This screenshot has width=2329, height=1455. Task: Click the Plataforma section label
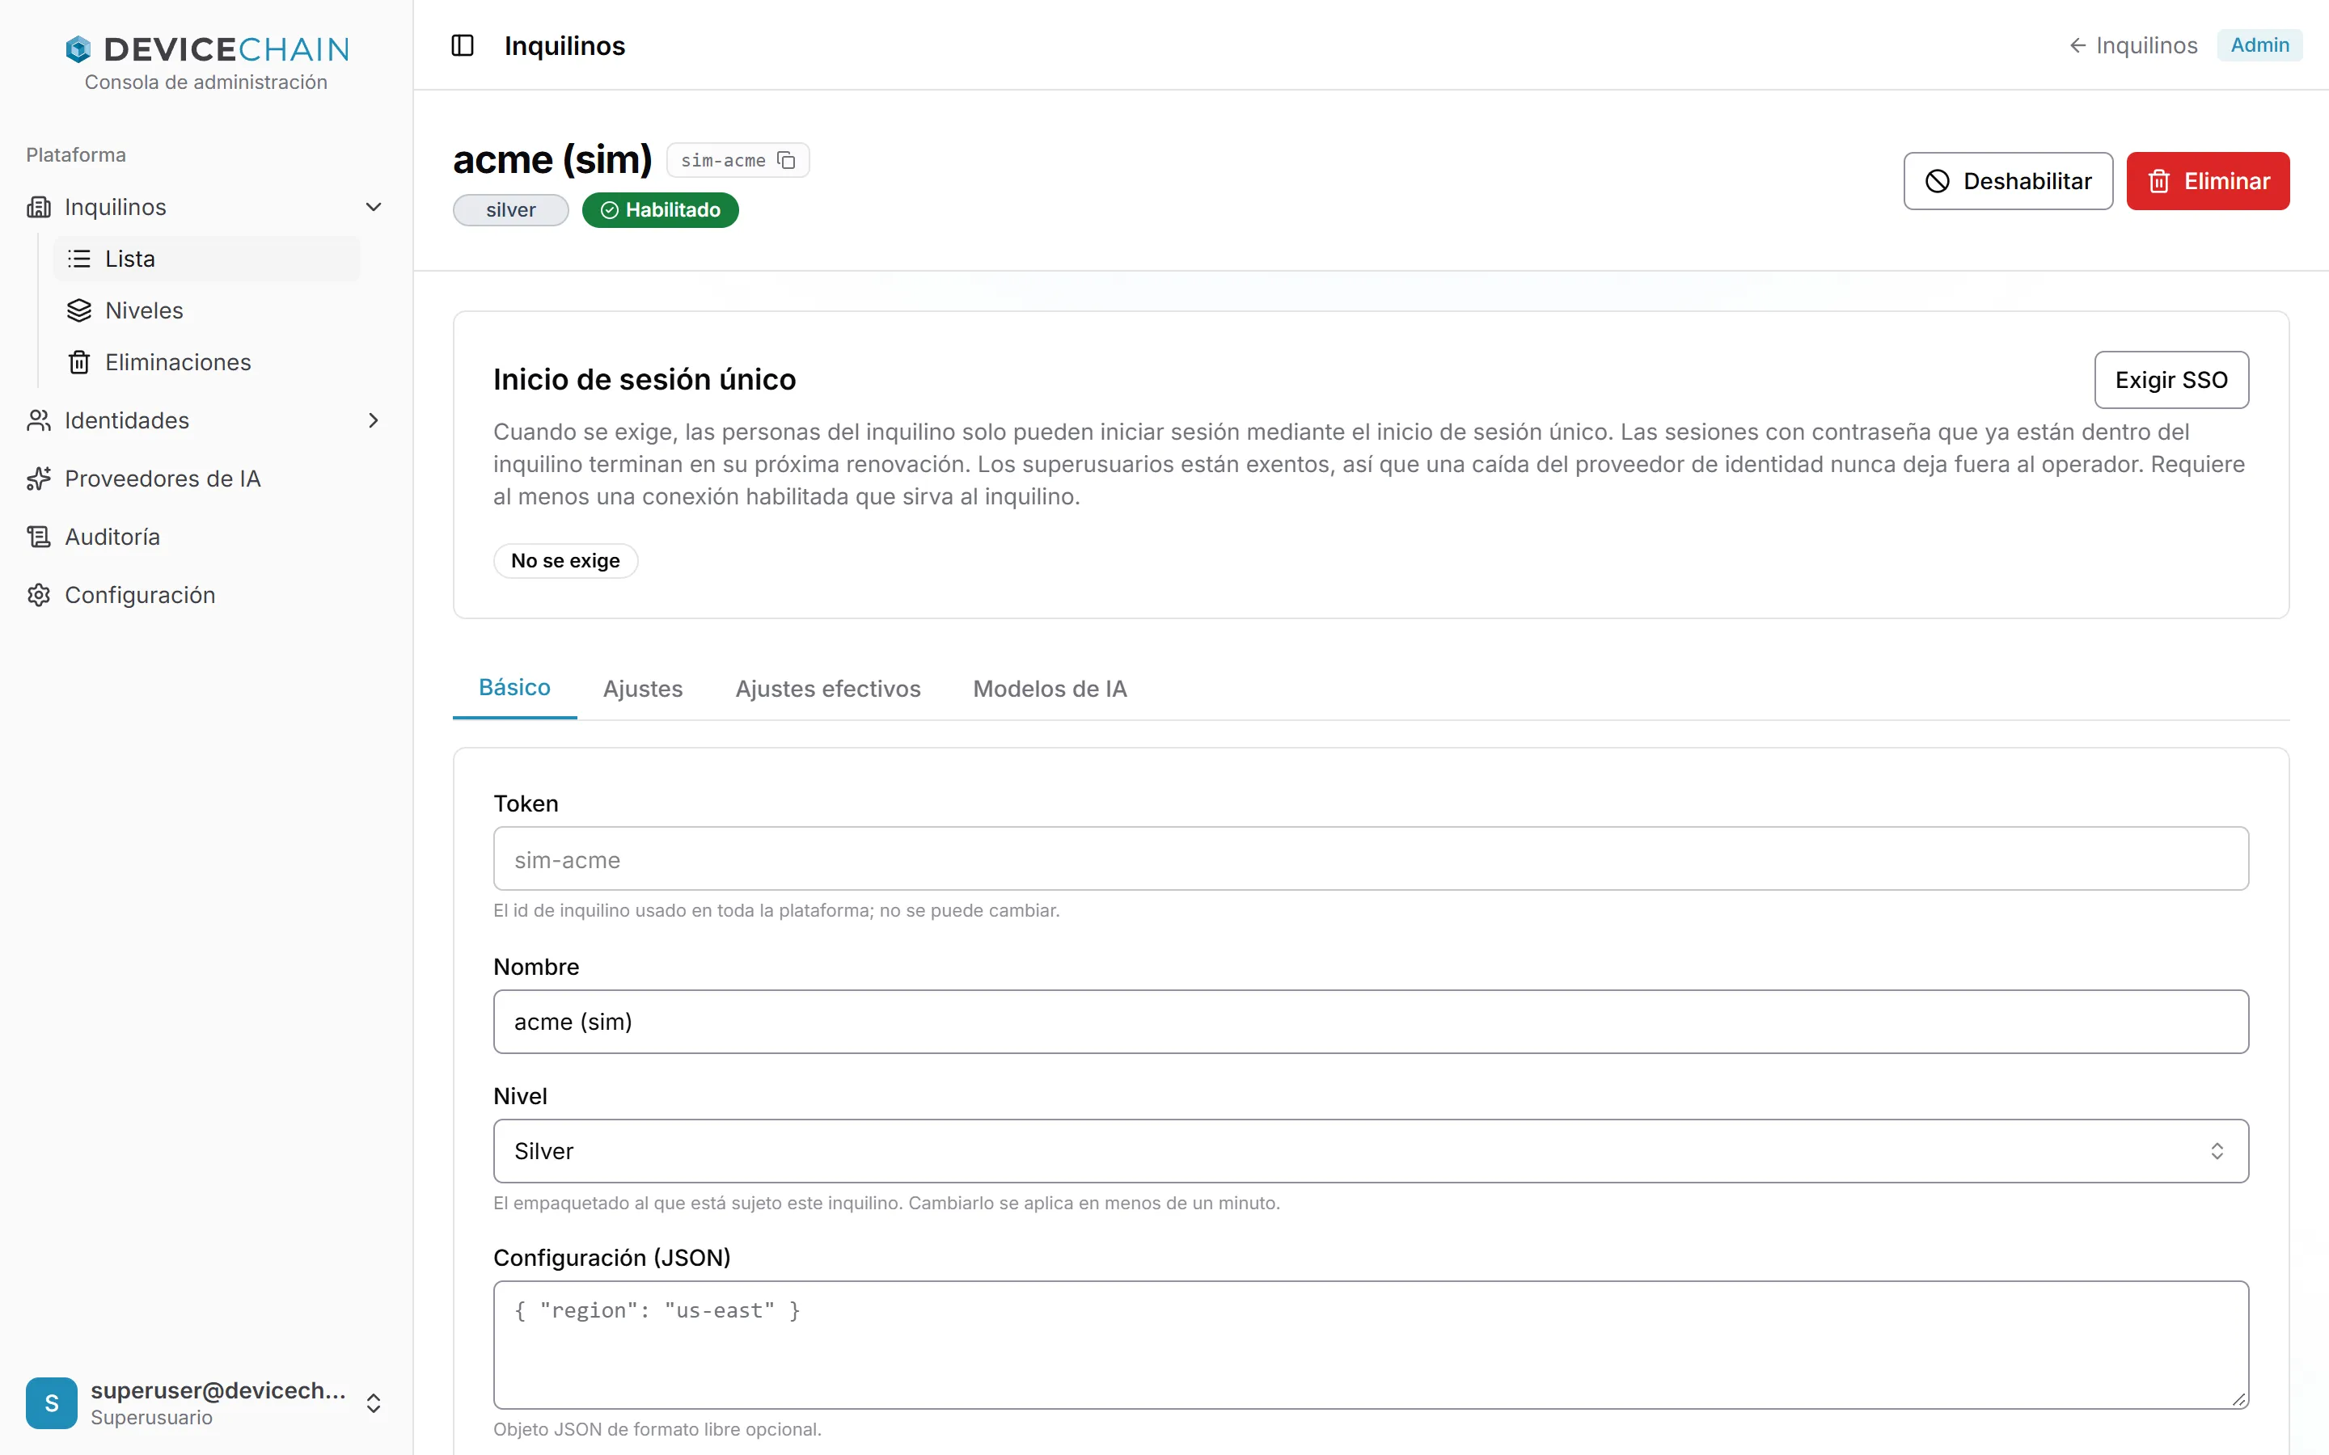click(76, 155)
